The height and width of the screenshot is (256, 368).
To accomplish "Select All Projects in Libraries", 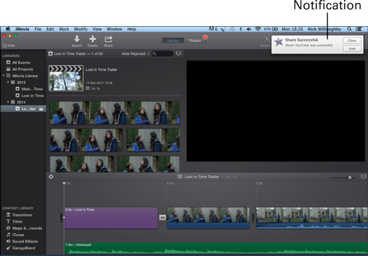I will [x=23, y=69].
